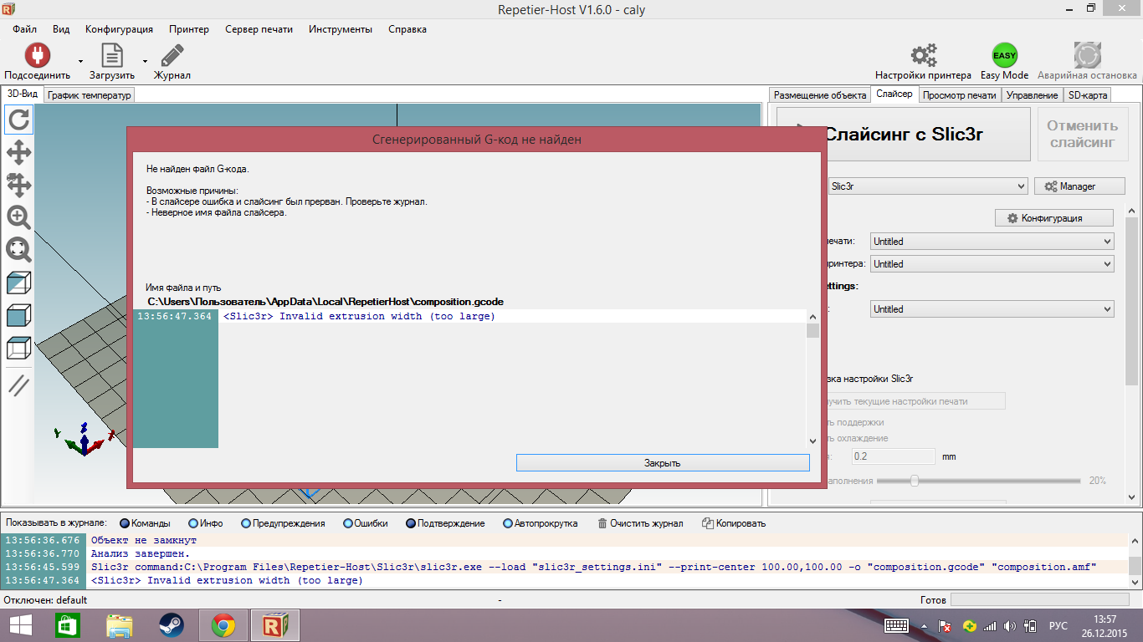Image resolution: width=1143 pixels, height=642 pixels.
Task: Adjust the infill density slider
Action: pyautogui.click(x=915, y=481)
